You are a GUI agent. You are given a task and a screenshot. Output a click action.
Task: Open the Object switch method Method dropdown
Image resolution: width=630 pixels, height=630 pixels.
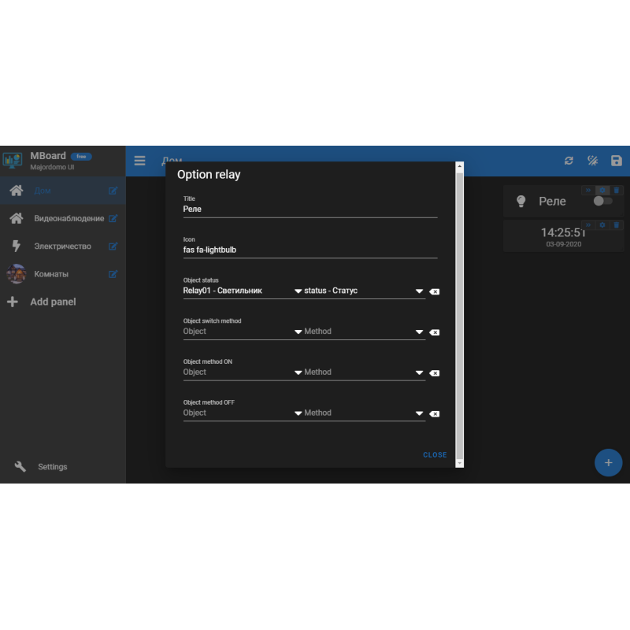tap(419, 332)
